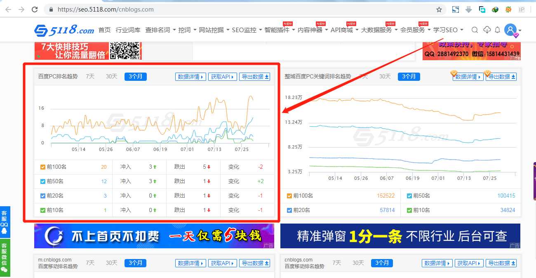Open 行业词库 in the top navigation
The height and width of the screenshot is (278, 536).
pos(128,30)
